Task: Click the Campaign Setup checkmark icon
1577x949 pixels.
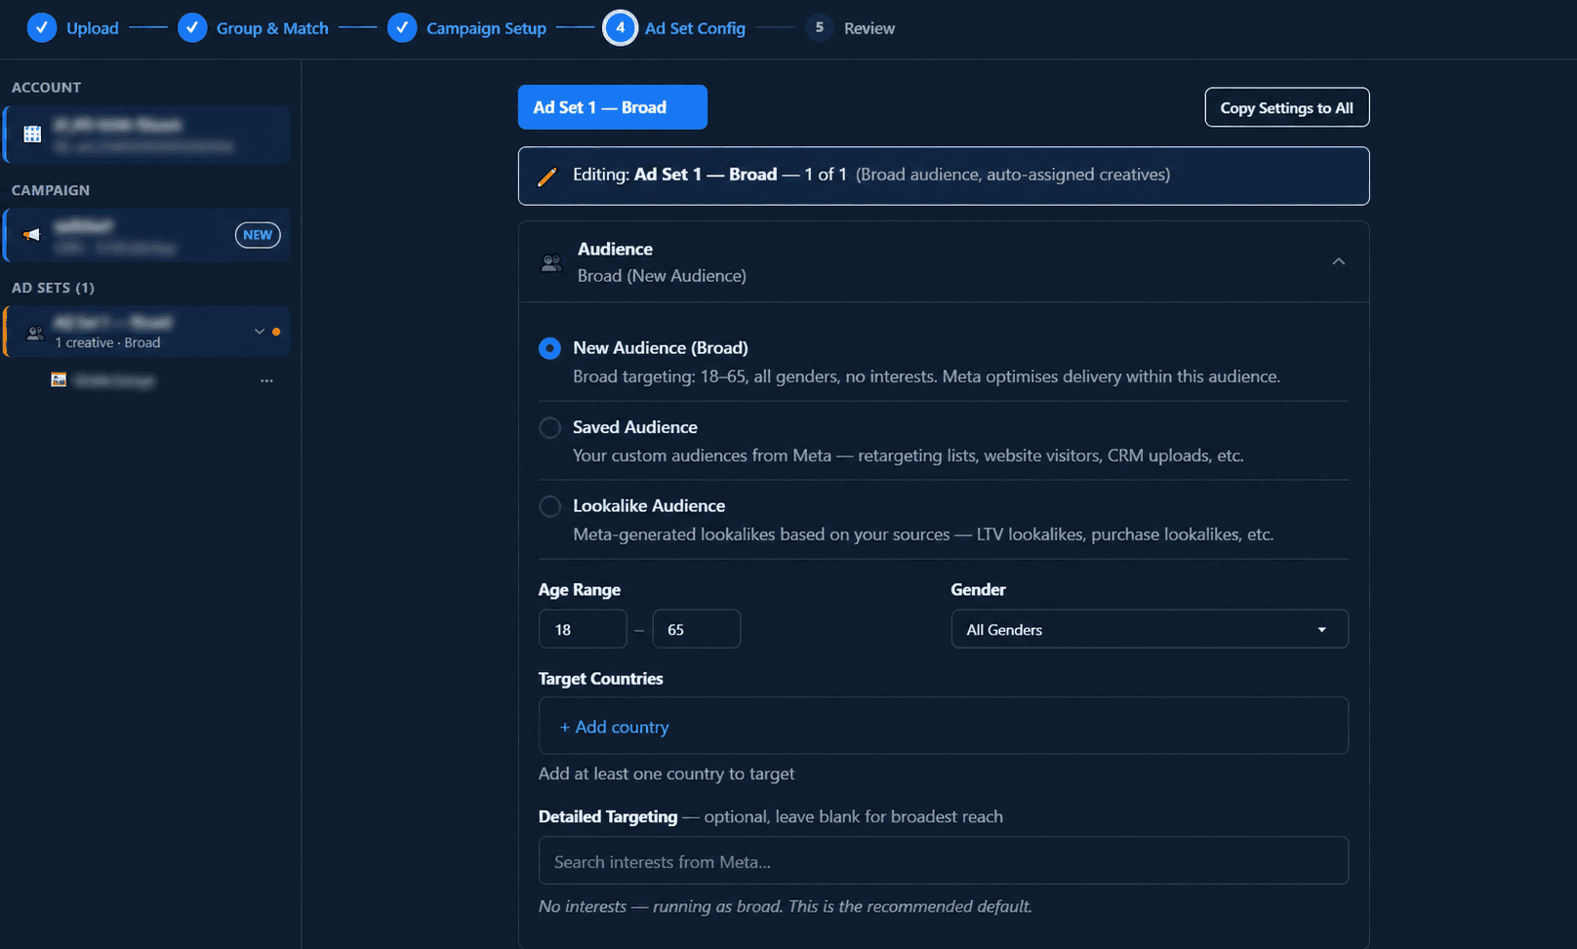Action: [402, 28]
